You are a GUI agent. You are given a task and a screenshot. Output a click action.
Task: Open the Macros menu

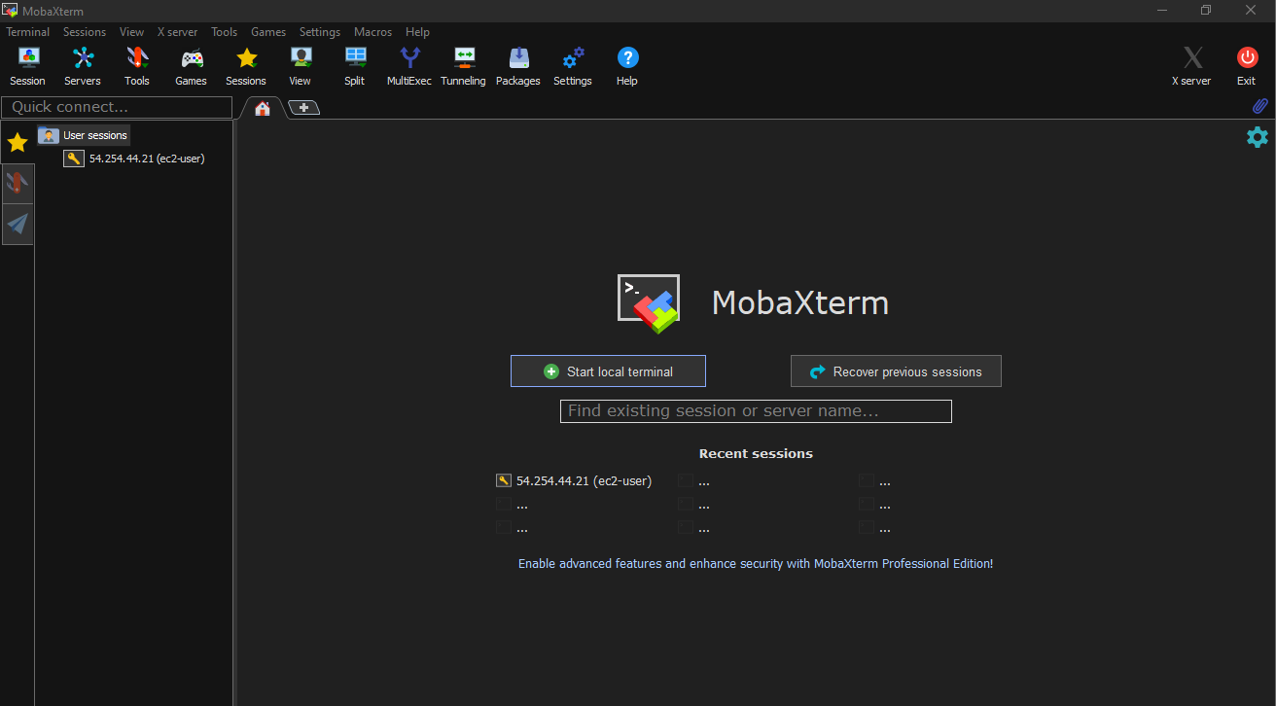tap(373, 32)
